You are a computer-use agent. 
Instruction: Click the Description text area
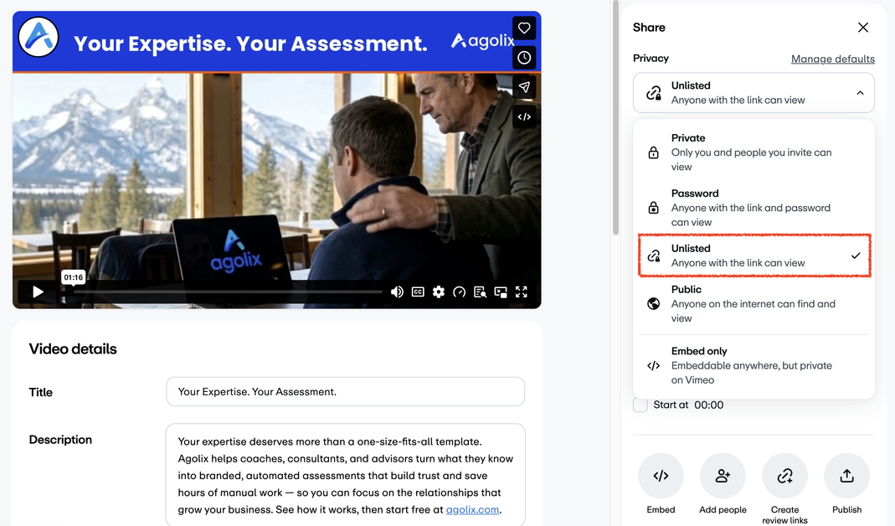pyautogui.click(x=345, y=475)
